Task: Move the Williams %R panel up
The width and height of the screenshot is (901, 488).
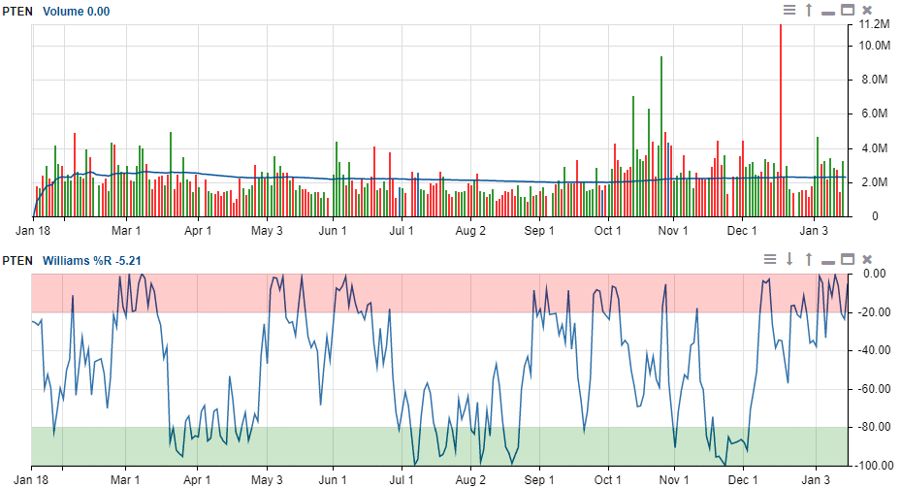Action: tap(808, 259)
